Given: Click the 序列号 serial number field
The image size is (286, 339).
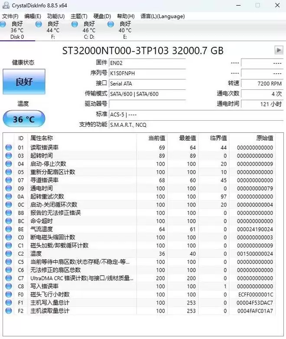Looking at the screenshot, I should (147, 73).
